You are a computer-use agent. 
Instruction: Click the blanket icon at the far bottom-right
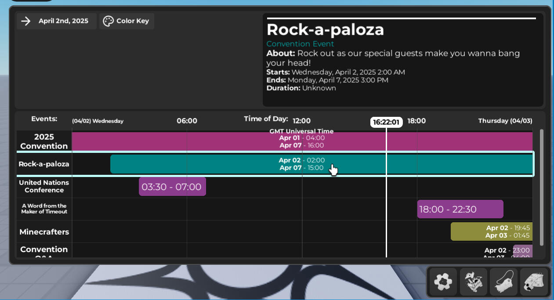click(534, 282)
